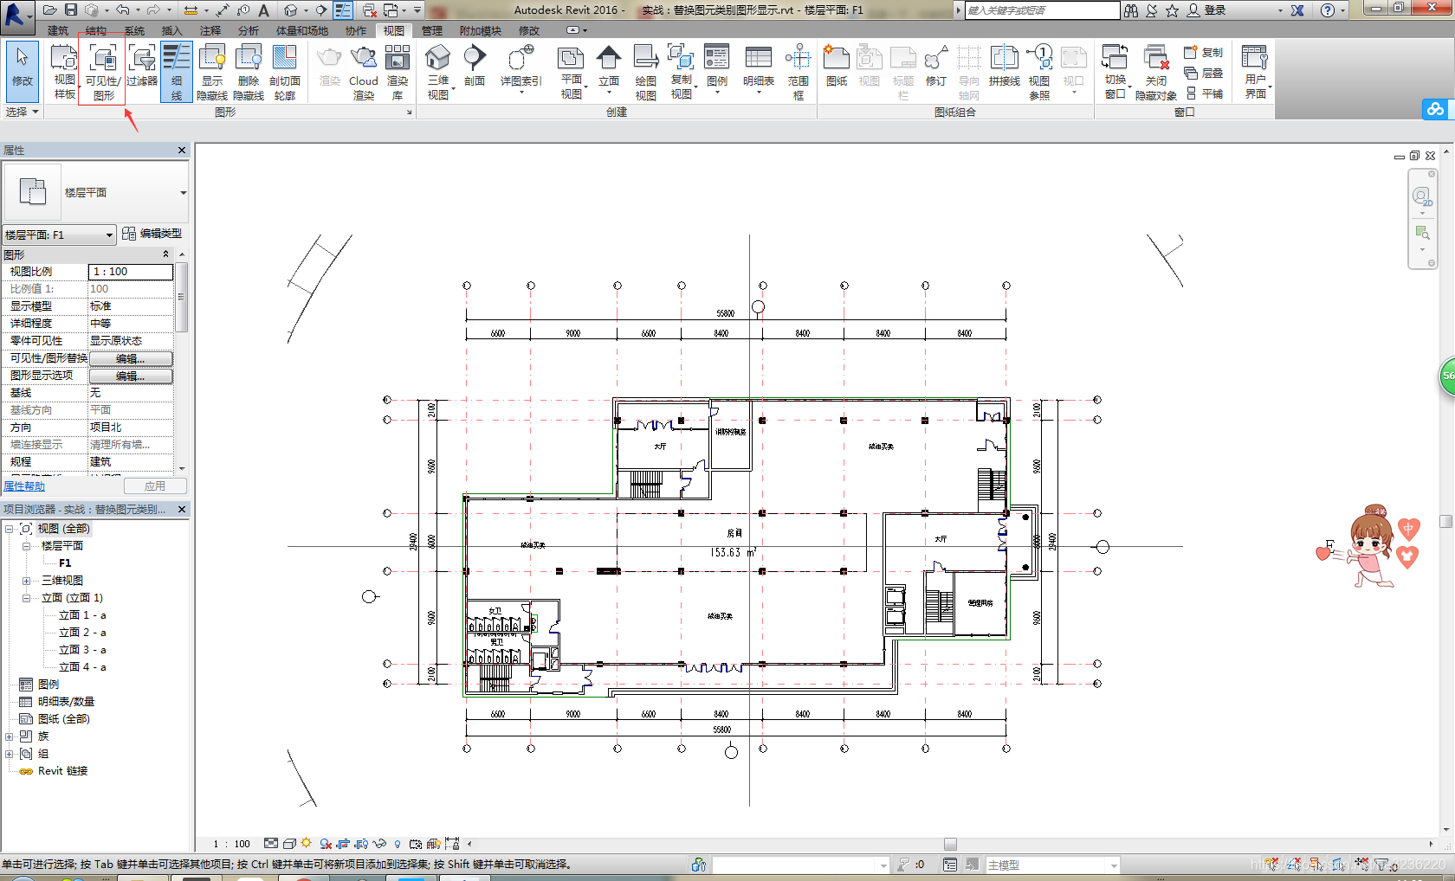Viewport: 1455px width, 881px height.
Task: Click the Undo arrow in quick access toolbar
Action: click(122, 10)
